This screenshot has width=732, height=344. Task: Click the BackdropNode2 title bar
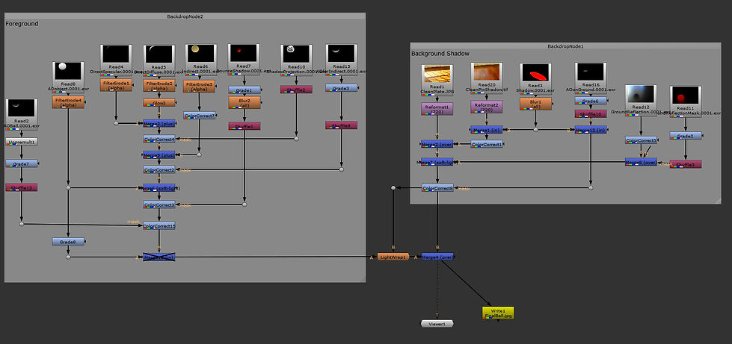[185, 16]
